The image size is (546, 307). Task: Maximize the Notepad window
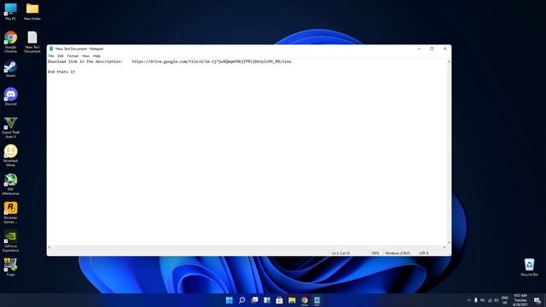click(x=432, y=49)
